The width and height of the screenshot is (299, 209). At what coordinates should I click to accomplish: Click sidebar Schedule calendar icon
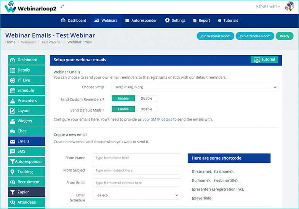click(x=13, y=91)
